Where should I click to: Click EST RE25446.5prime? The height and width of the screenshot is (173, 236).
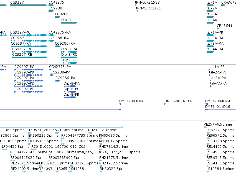205,128
